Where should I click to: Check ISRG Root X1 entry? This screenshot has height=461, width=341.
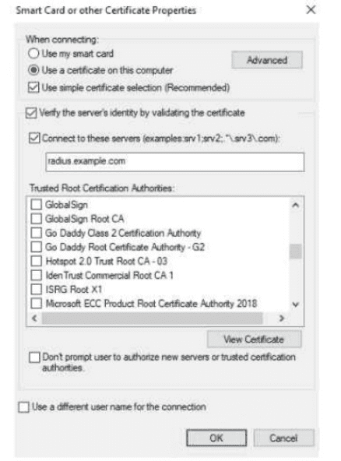pos(36,290)
